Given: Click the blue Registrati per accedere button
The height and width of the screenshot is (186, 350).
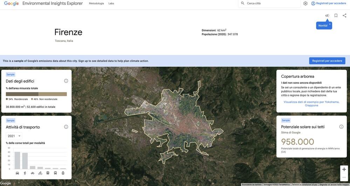Looking at the screenshot, I should [x=327, y=61].
